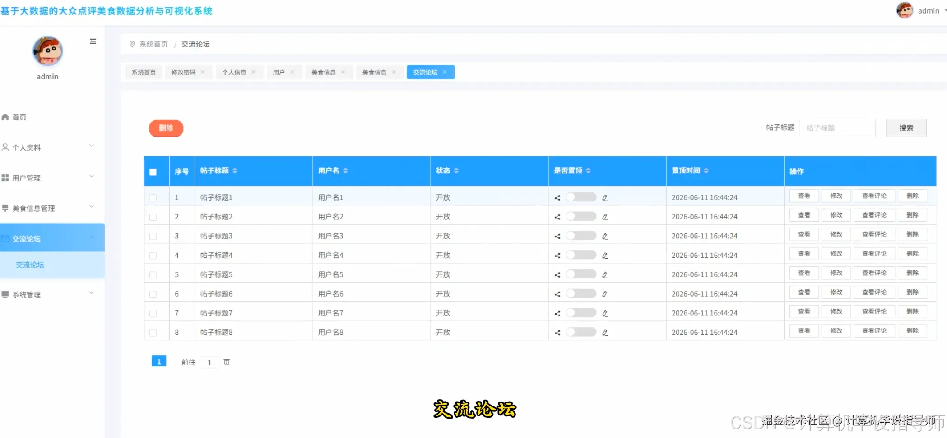Expand the 个人资料 sidebar menu chevron
The height and width of the screenshot is (438, 947).
(92, 146)
